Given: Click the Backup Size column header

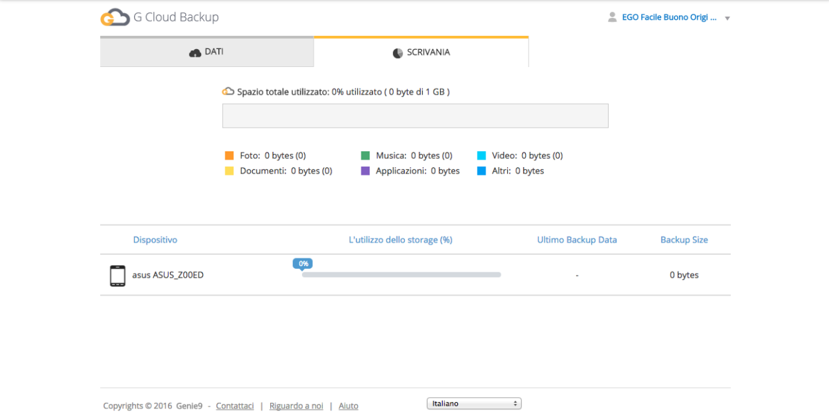Looking at the screenshot, I should point(684,240).
